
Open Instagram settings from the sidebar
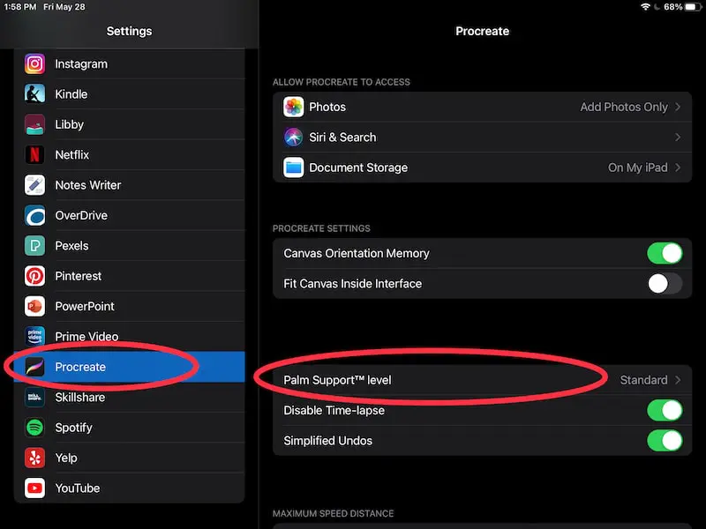click(129, 63)
